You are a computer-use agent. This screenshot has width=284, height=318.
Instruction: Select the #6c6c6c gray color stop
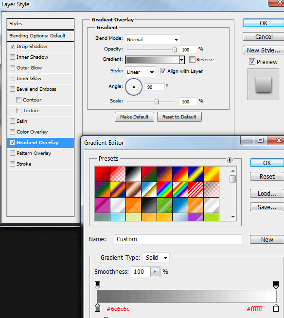(98, 308)
